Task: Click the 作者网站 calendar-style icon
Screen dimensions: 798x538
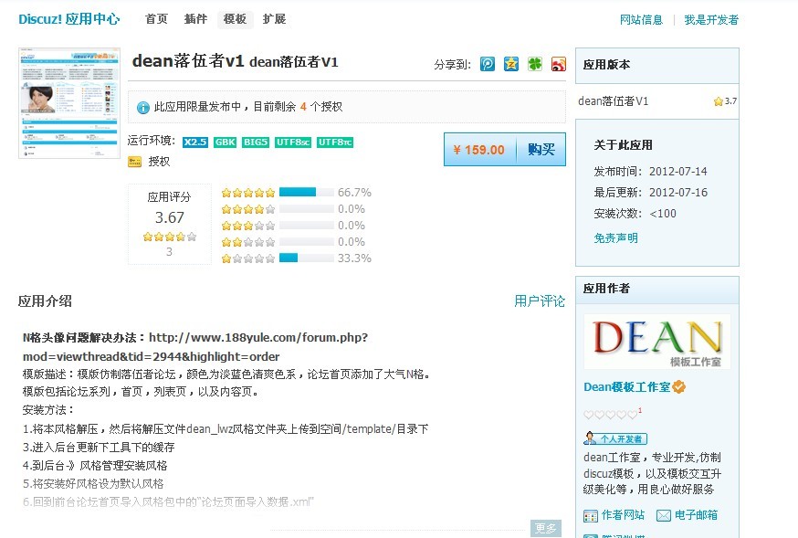Action: (x=591, y=515)
